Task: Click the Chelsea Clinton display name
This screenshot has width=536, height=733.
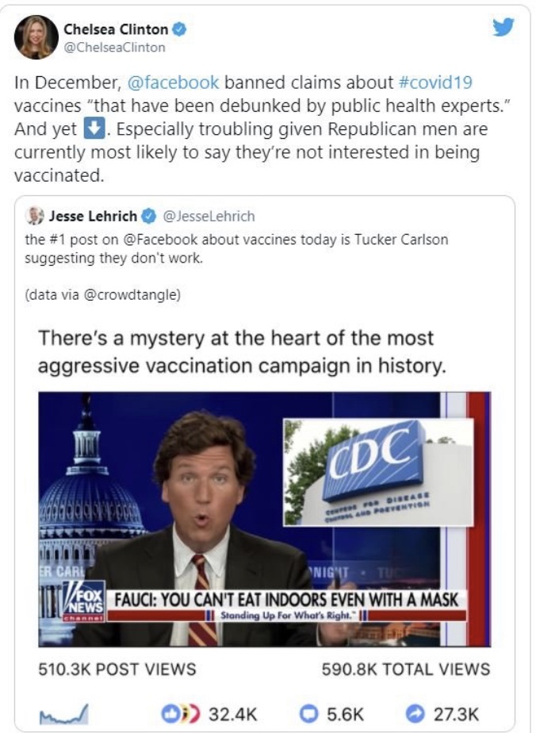Action: point(116,29)
